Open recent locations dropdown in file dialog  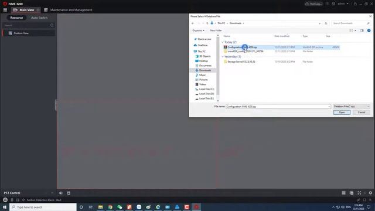203,23
